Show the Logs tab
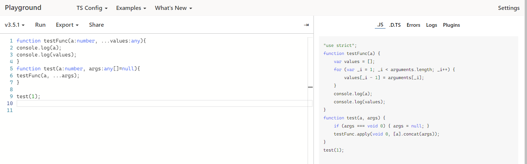Viewport: 527px width, 164px height. [x=431, y=25]
